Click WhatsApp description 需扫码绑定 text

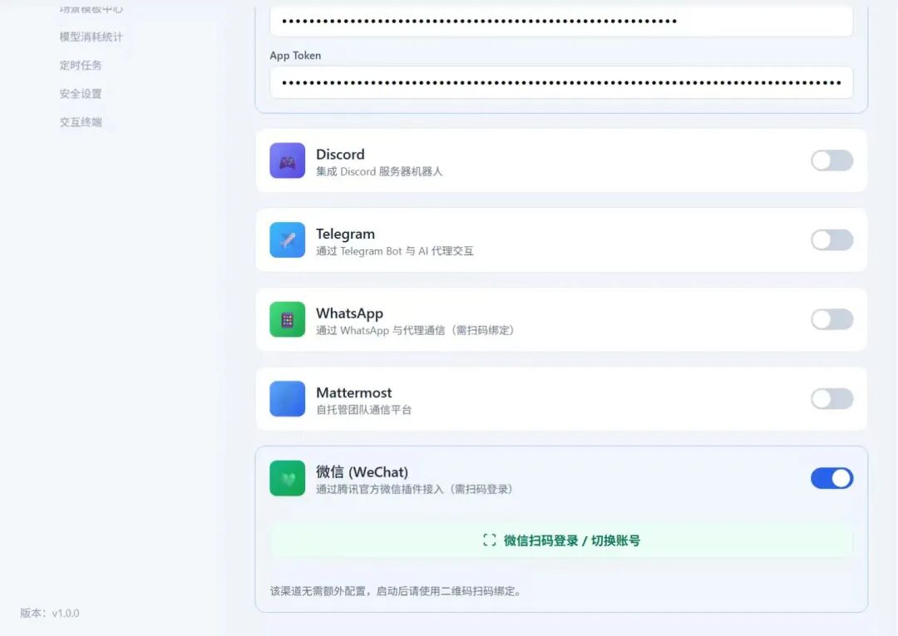click(x=483, y=330)
